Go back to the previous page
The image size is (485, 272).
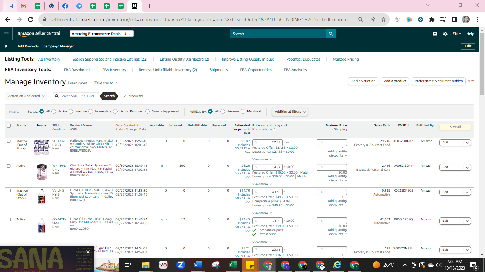8,19
